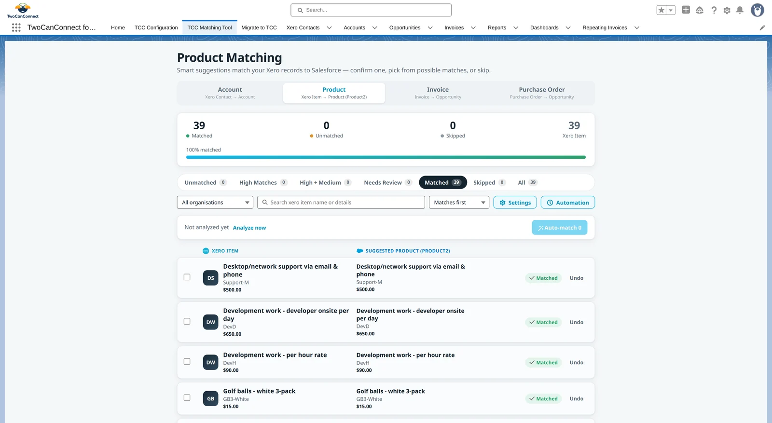Undo match for developer onsite per day

[577, 322]
